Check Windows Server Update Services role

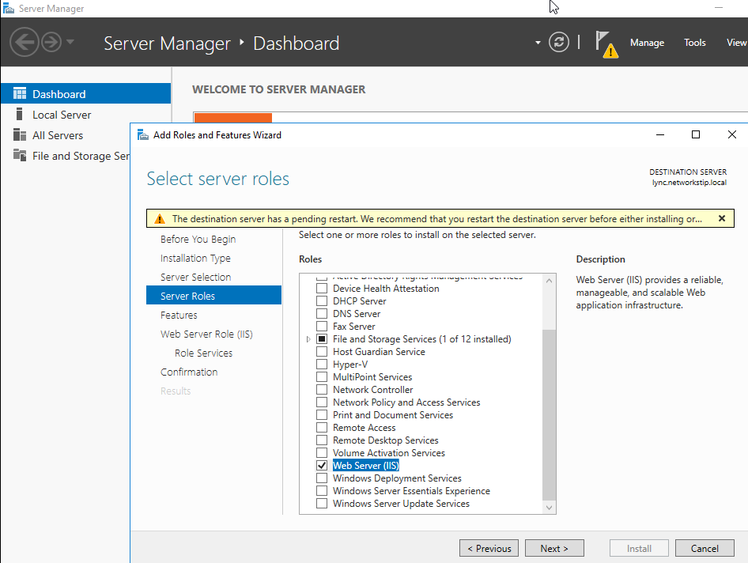pyautogui.click(x=322, y=504)
